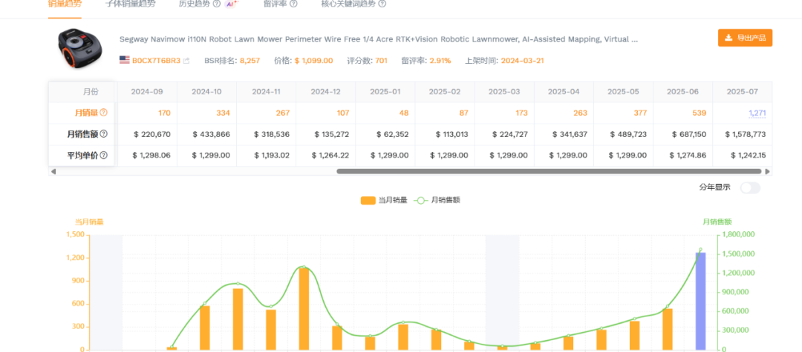
Task: Click the help icon beside 平均单价
Action: [104, 156]
